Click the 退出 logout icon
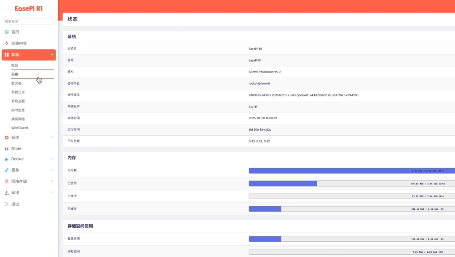 pyautogui.click(x=6, y=204)
